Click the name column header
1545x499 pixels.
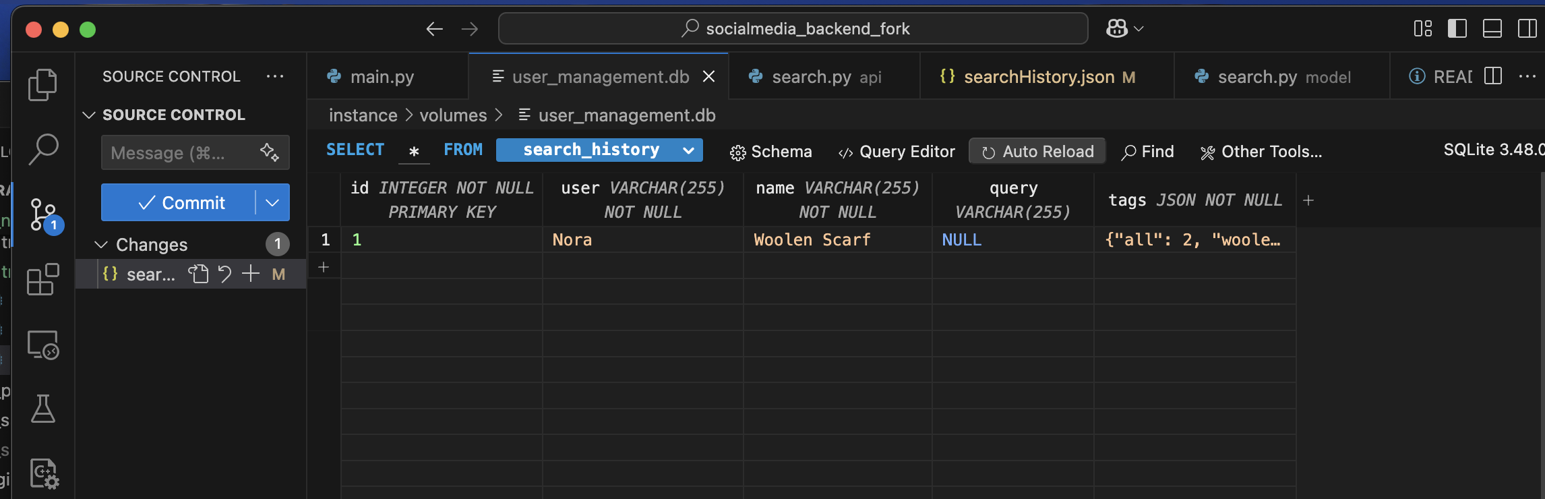838,200
